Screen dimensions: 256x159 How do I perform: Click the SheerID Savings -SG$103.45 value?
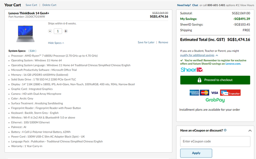(242, 25)
